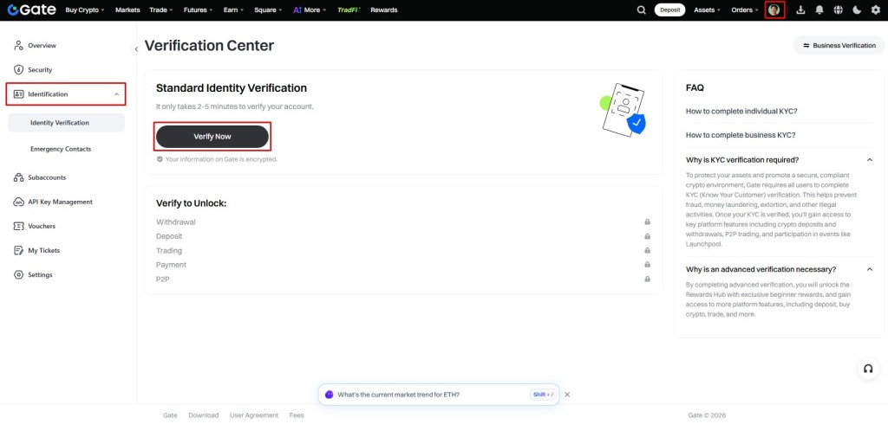Click the Fees footer link

(297, 415)
